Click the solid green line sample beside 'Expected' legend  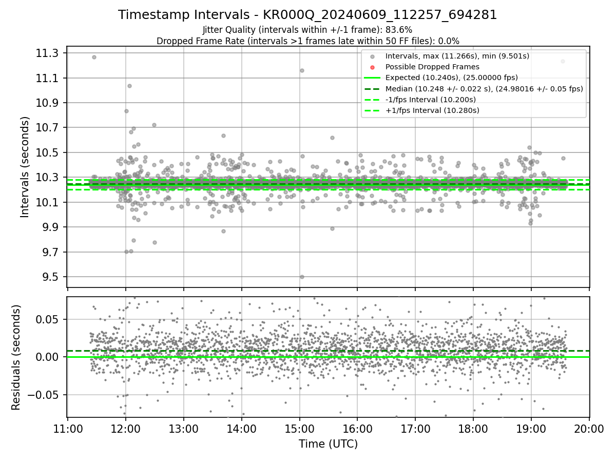point(372,78)
